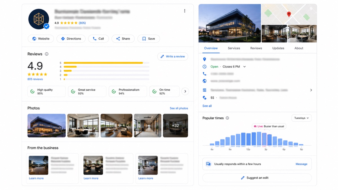
Task: Click the Message link
Action: tap(301, 164)
